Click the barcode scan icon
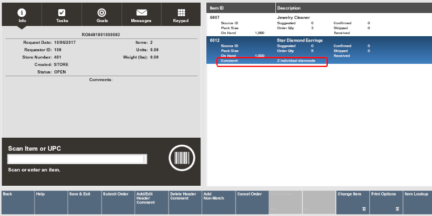This screenshot has width=432, height=216. click(x=182, y=158)
